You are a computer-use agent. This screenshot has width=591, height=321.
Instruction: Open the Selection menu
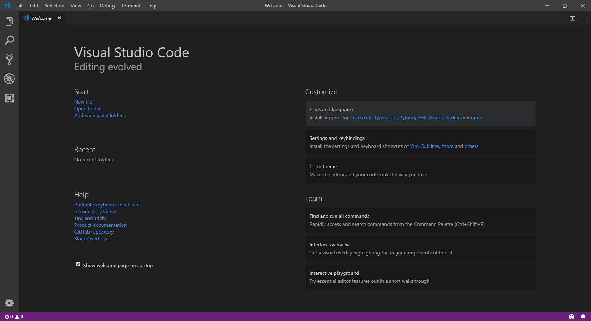pyautogui.click(x=54, y=6)
